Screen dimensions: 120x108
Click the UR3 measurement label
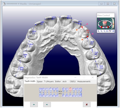click(x=34, y=32)
